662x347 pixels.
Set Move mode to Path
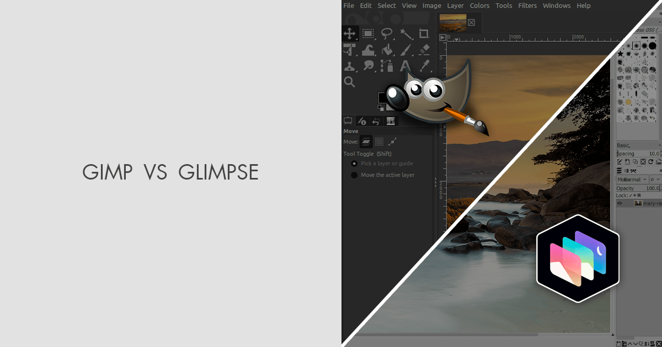[392, 142]
